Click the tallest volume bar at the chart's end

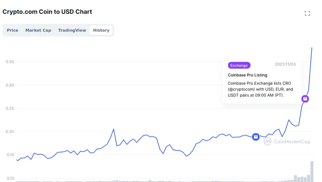point(312,172)
